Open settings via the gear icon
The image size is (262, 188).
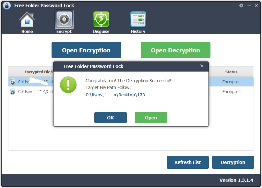pyautogui.click(x=241, y=6)
